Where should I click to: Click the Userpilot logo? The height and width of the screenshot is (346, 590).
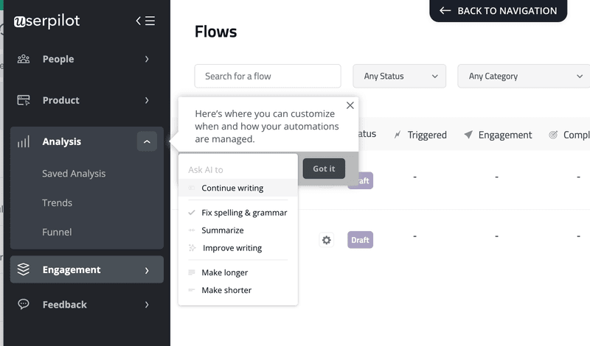(46, 21)
